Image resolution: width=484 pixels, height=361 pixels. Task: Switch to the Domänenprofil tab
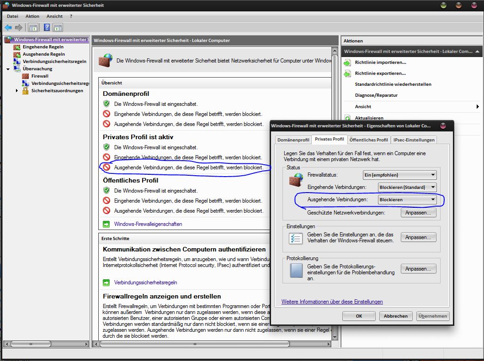pos(293,140)
